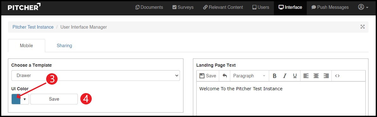The image size is (377, 117).
Task: Click the undo arrow in editor toolbar
Action: pyautogui.click(x=225, y=76)
